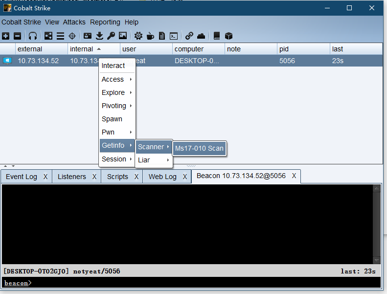The height and width of the screenshot is (294, 387).
Task: Click the document macro icon
Action: coord(162,36)
